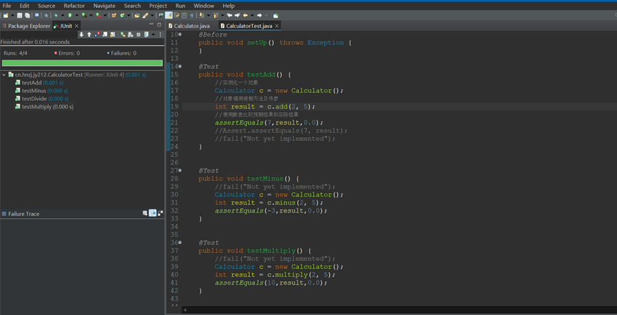The image size is (617, 315).
Task: Open the Run menu
Action: [x=181, y=6]
